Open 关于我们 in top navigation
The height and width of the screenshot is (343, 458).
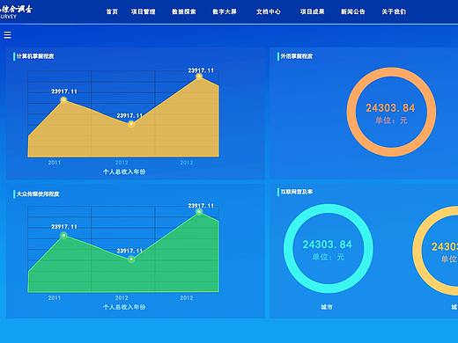(394, 11)
